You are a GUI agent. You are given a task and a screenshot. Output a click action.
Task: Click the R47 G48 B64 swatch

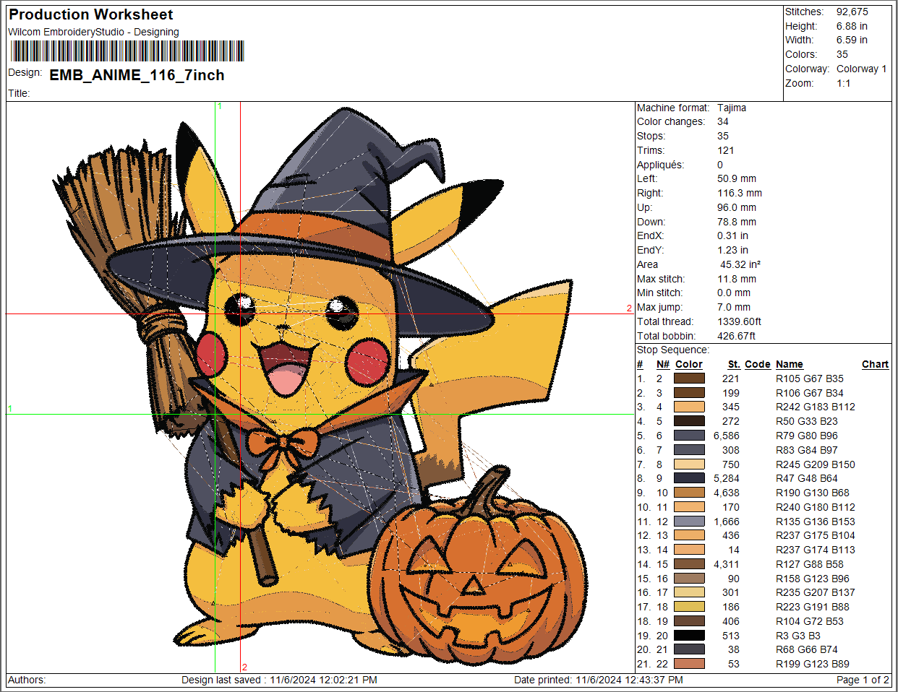(x=689, y=478)
